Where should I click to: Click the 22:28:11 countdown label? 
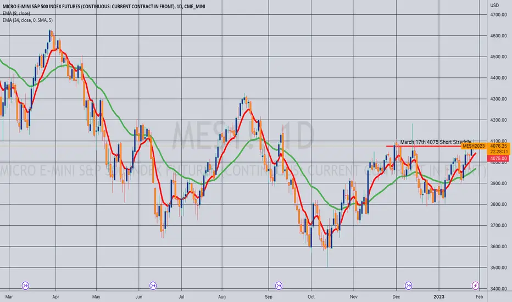pyautogui.click(x=499, y=152)
